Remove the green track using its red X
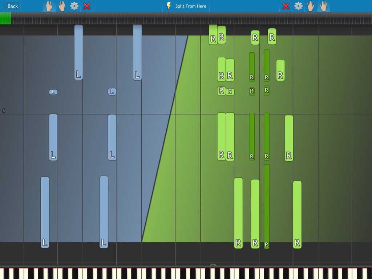Image resolution: width=372 pixels, height=279 pixels. point(286,6)
